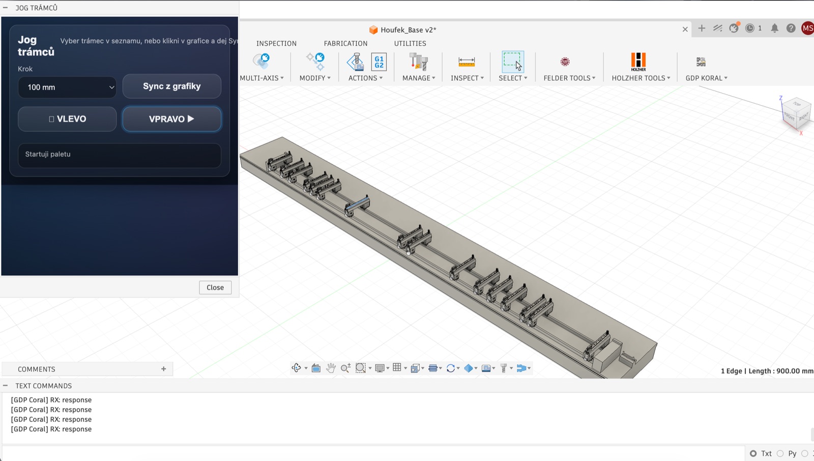Click the Felder Tools red icon

pyautogui.click(x=565, y=62)
